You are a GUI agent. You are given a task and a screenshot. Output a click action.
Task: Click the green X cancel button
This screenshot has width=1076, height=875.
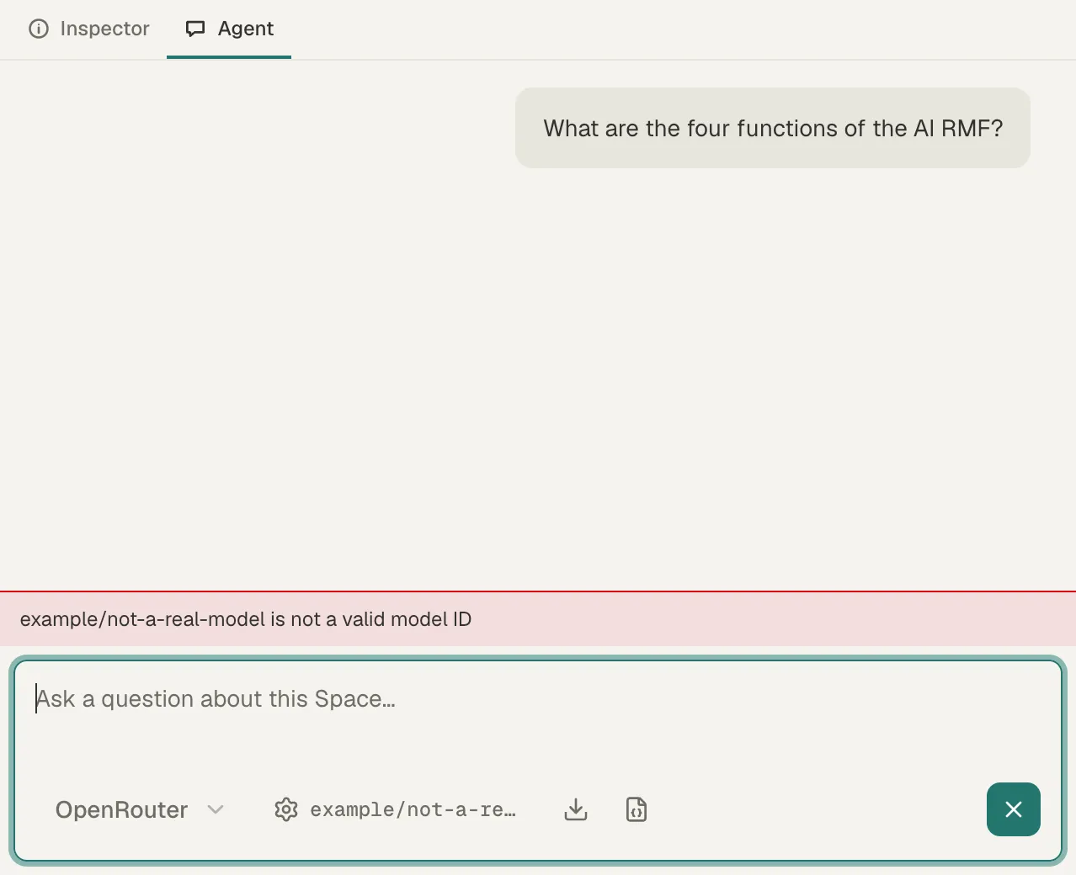coord(1014,809)
